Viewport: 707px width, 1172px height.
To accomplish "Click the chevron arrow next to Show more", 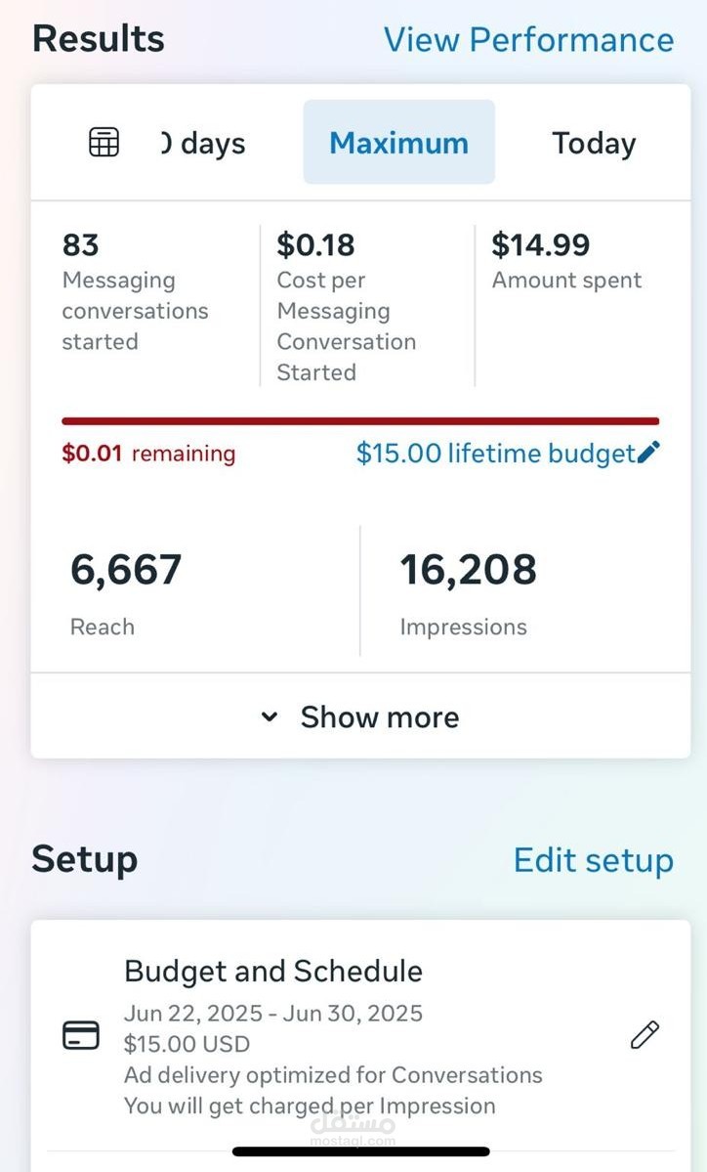I will pos(270,716).
